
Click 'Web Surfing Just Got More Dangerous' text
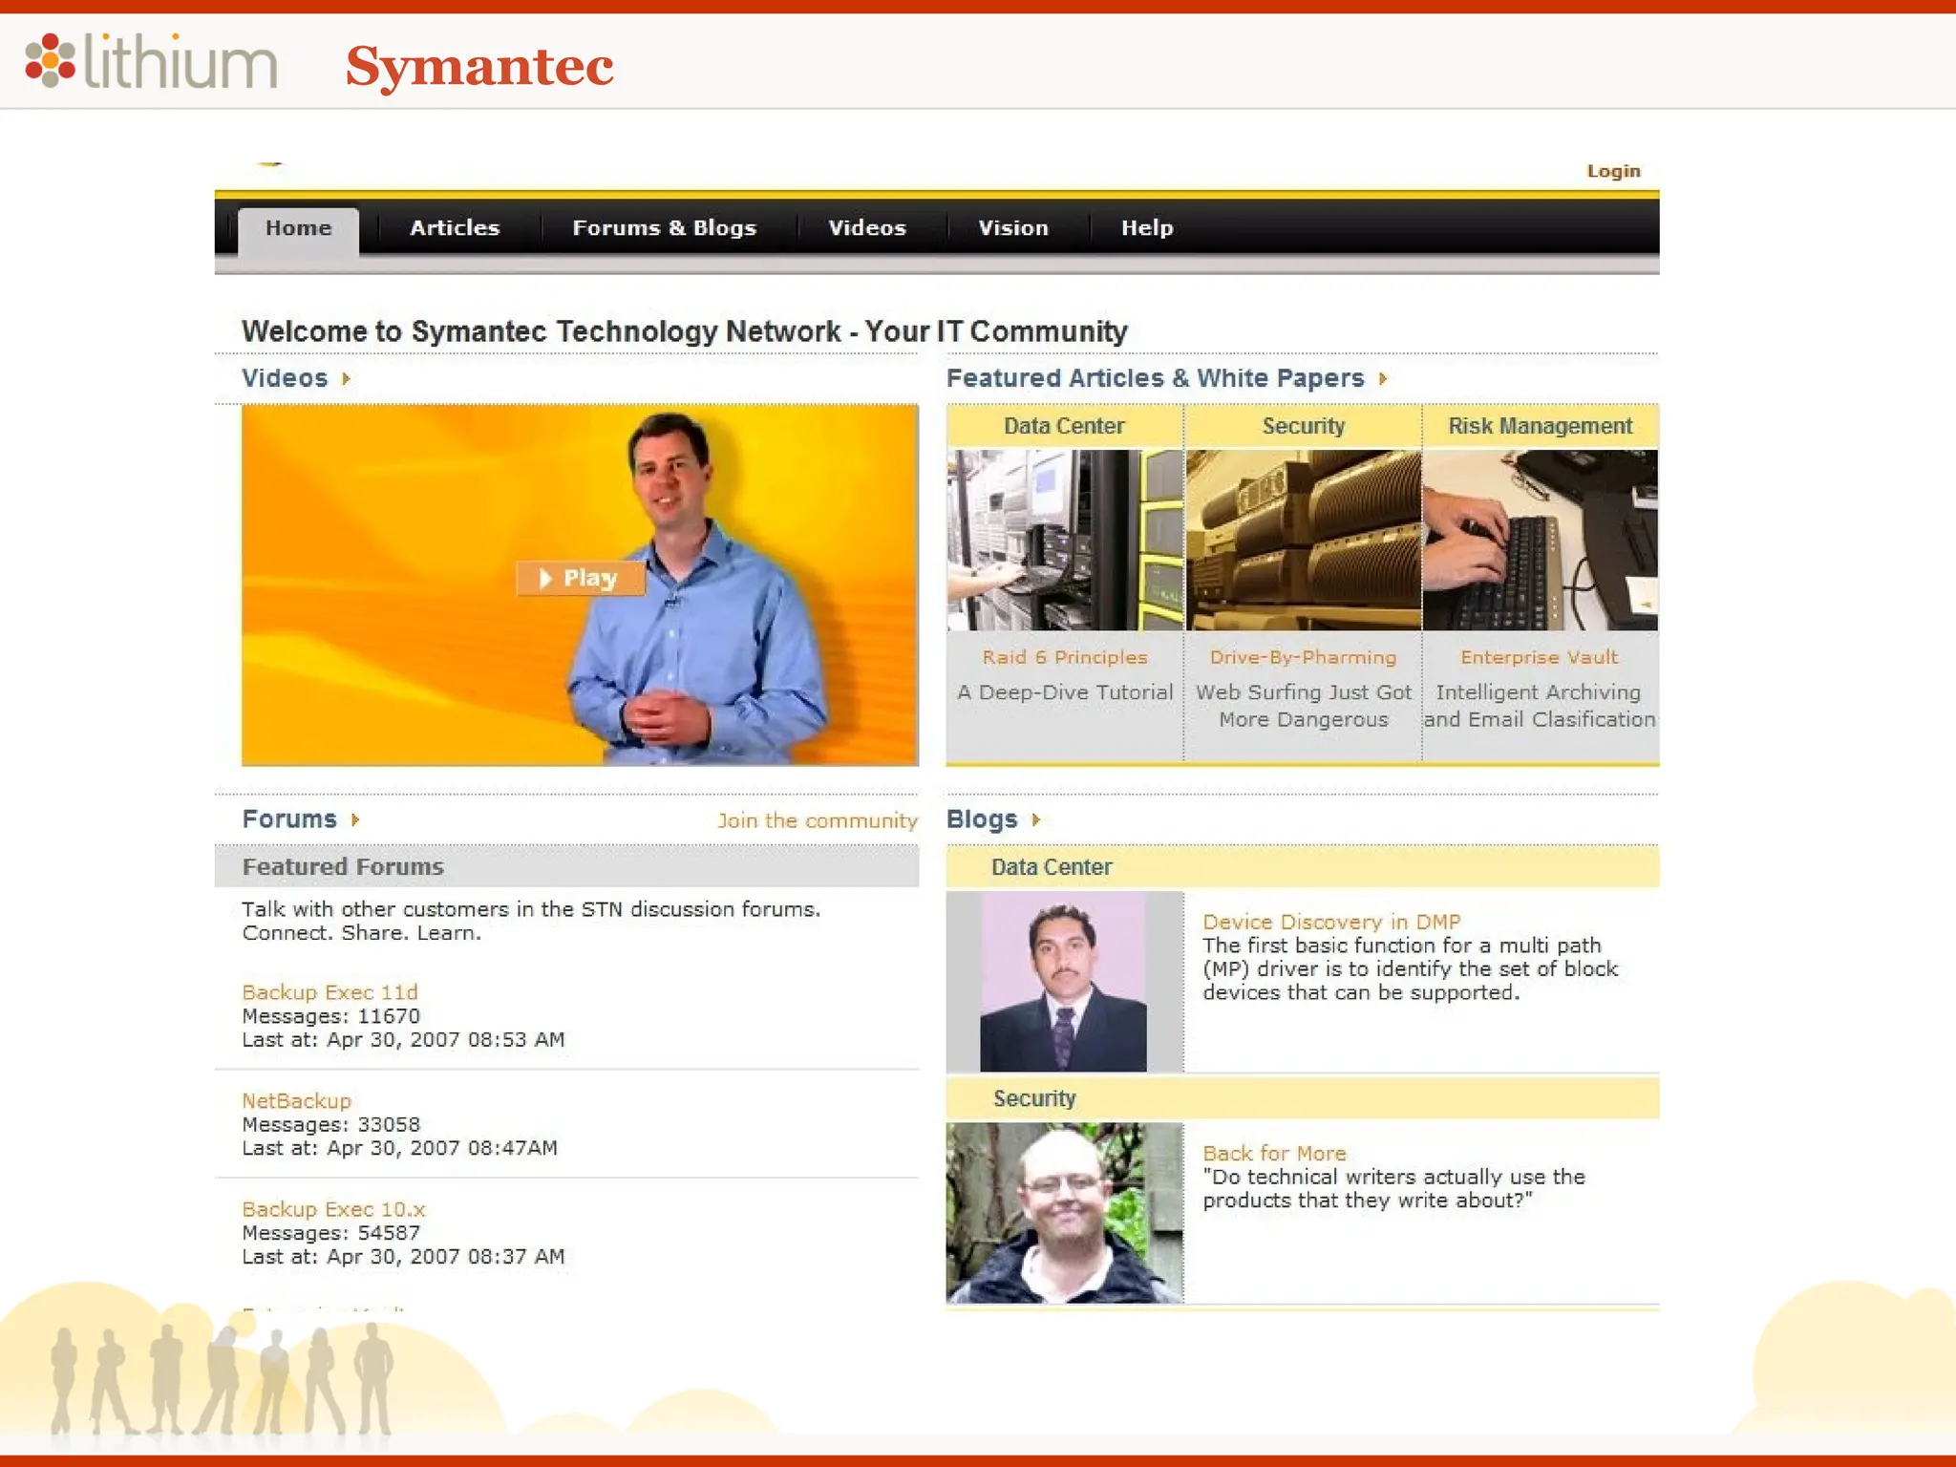[1303, 706]
